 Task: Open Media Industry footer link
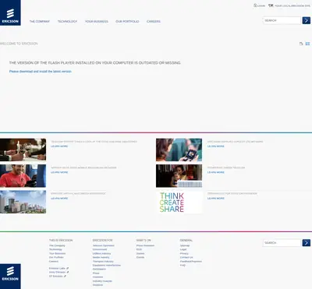point(101,257)
